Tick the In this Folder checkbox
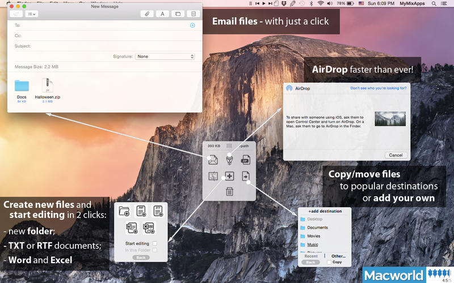 155,250
